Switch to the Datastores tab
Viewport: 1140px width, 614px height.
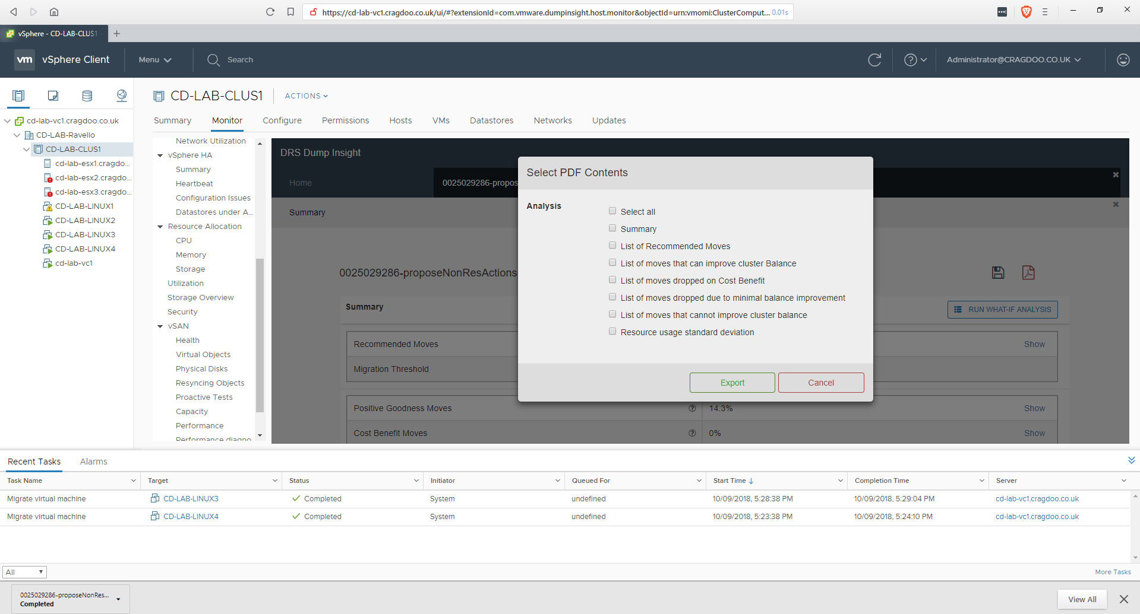click(491, 120)
